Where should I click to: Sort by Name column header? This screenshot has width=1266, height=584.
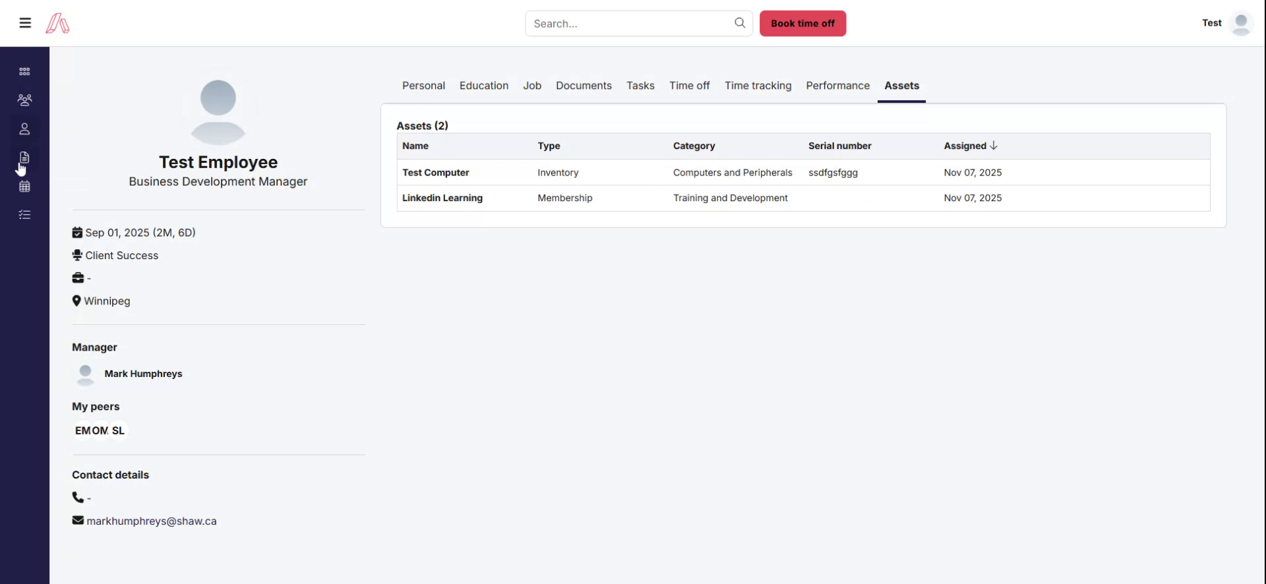click(415, 146)
